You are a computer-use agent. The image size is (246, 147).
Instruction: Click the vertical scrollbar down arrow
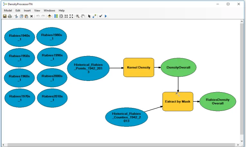coord(242,141)
